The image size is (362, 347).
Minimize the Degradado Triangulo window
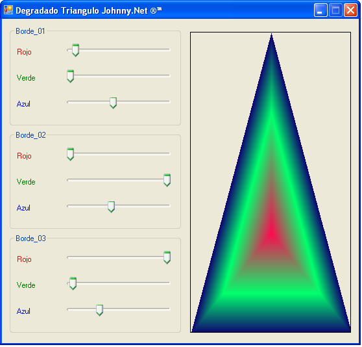320,10
